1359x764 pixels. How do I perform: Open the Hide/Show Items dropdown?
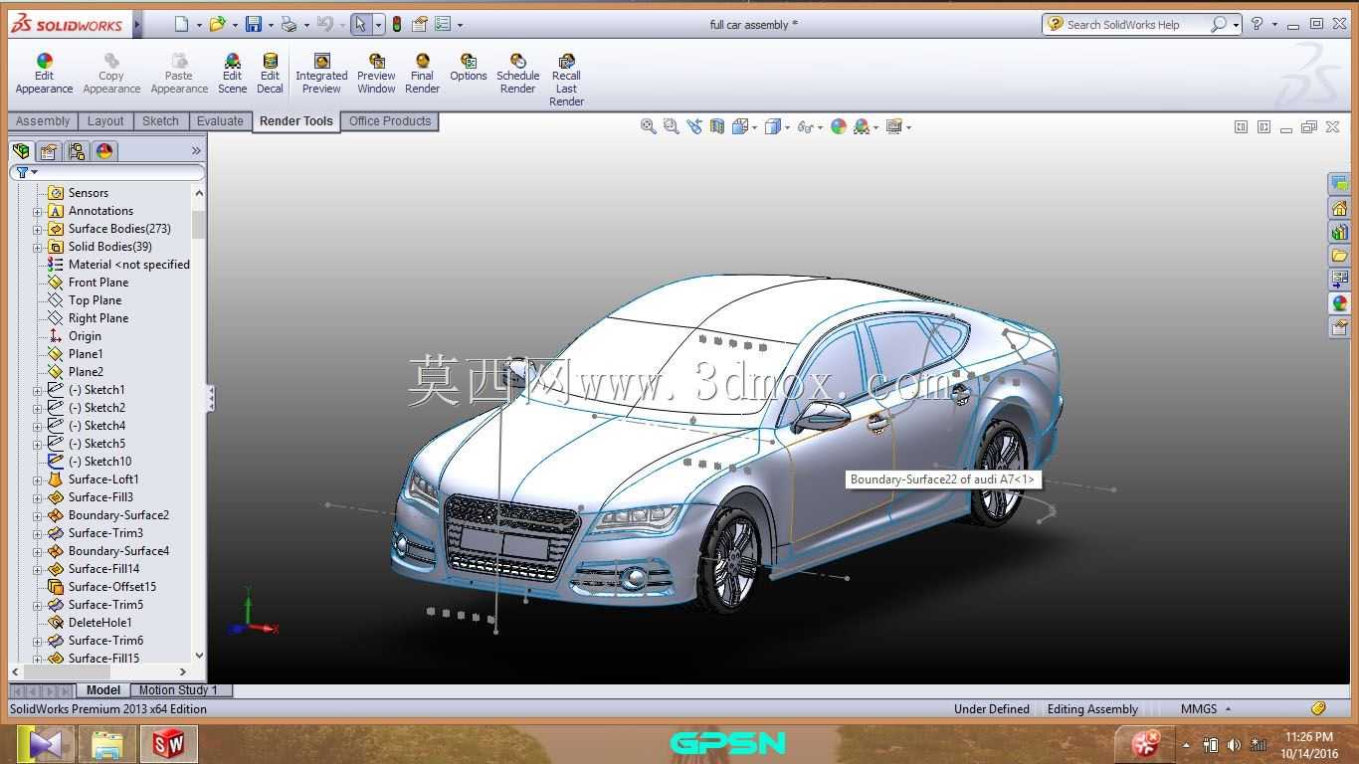[x=822, y=127]
